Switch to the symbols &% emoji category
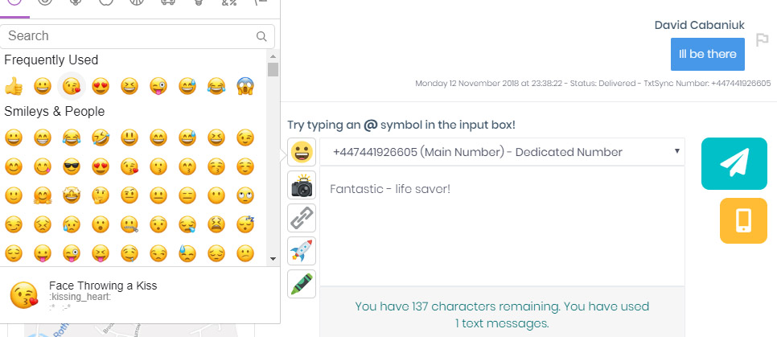 coord(228,2)
